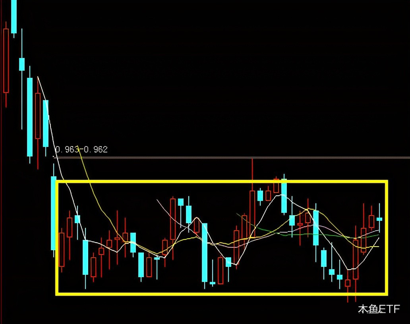
Task: Select the long cyan candle in the box's center
Action: pos(205,252)
